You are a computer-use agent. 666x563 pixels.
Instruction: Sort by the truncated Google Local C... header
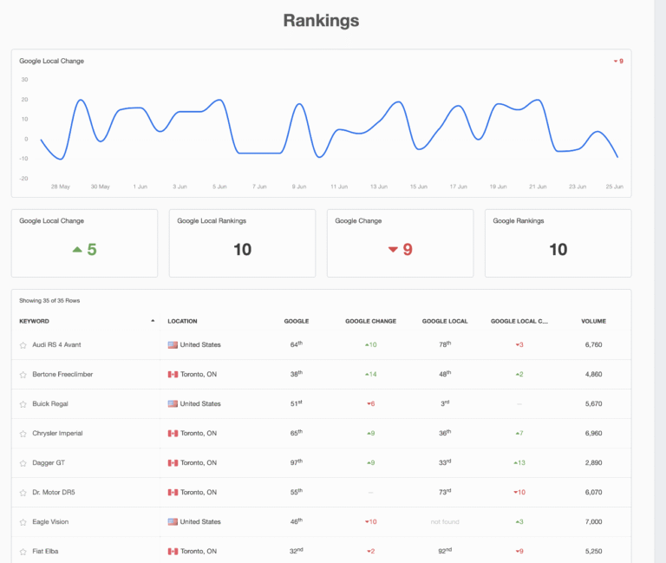(x=519, y=321)
